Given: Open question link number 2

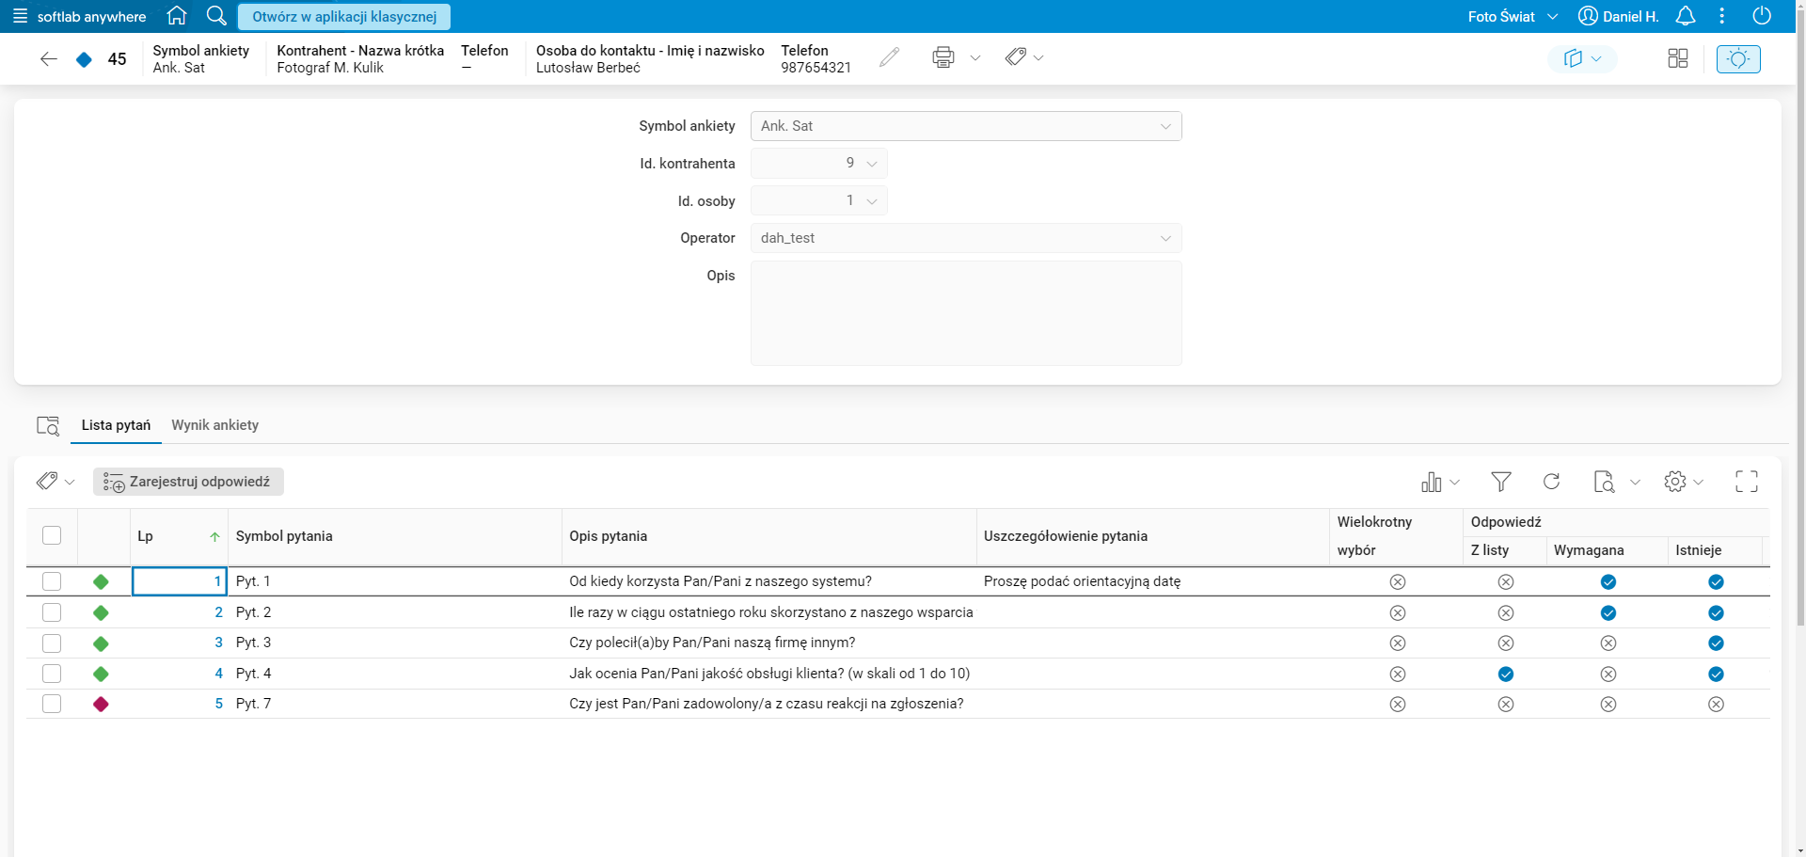Looking at the screenshot, I should tap(219, 612).
